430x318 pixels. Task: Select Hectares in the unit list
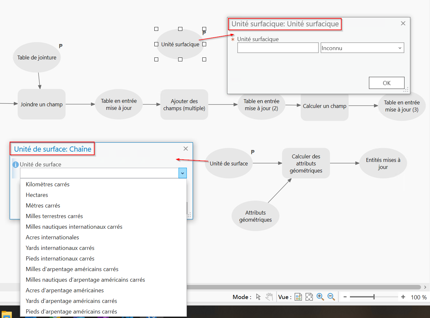point(103,195)
